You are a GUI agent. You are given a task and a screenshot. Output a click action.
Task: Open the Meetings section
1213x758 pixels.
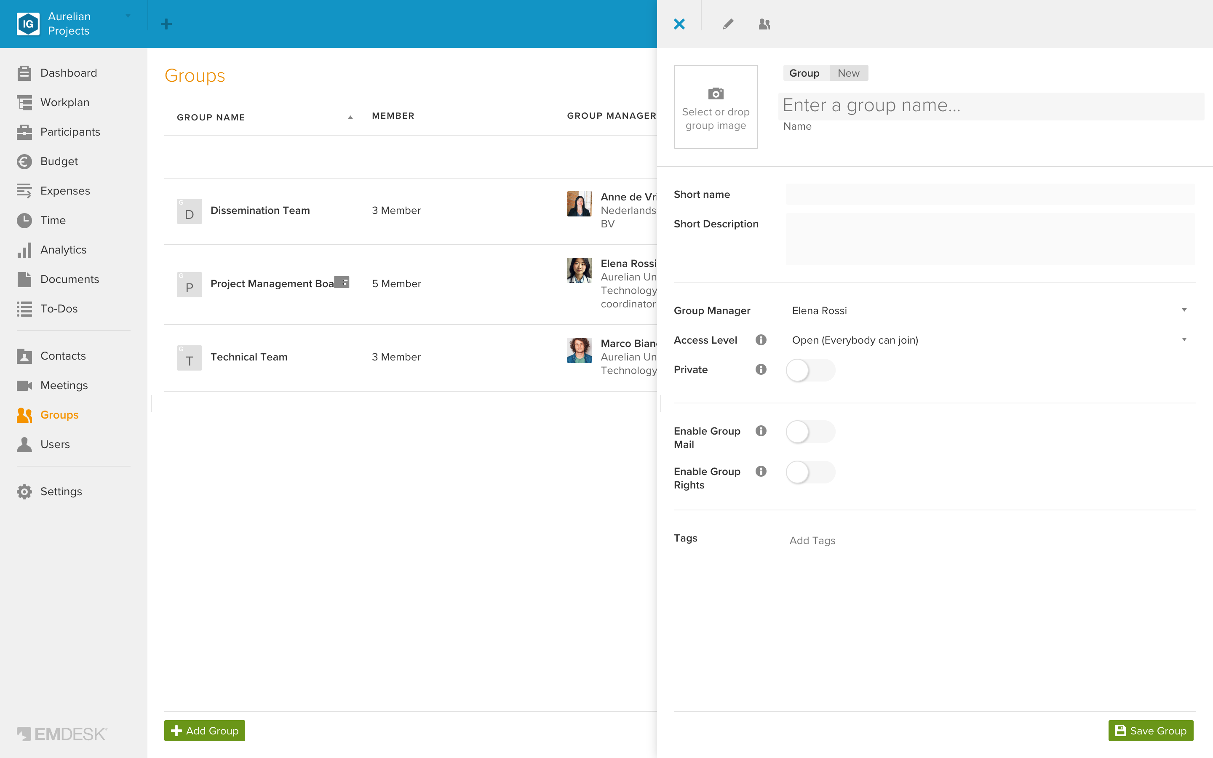point(53,385)
